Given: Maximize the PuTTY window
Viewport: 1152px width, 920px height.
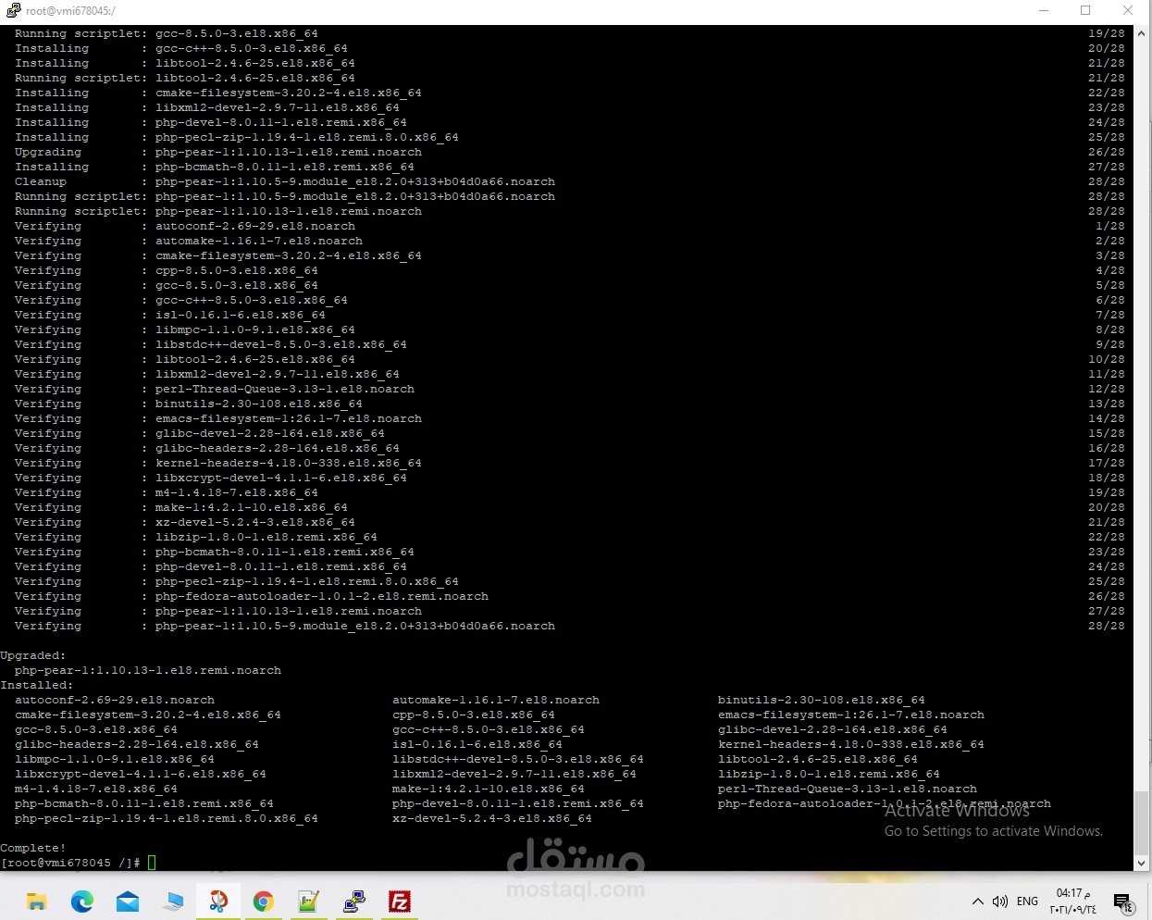Looking at the screenshot, I should click(1085, 10).
